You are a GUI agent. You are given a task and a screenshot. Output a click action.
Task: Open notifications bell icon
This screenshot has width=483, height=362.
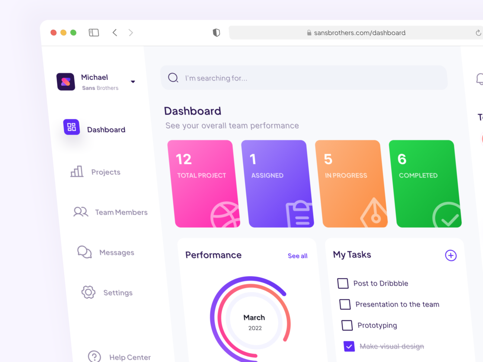coord(480,79)
